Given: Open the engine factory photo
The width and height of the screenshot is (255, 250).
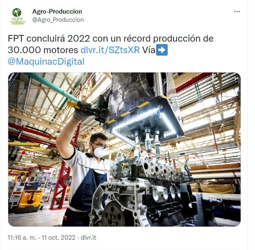Looking at the screenshot, I should click(x=124, y=150).
